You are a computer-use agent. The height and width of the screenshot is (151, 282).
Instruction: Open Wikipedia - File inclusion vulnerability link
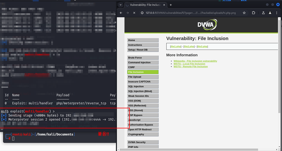195,61
